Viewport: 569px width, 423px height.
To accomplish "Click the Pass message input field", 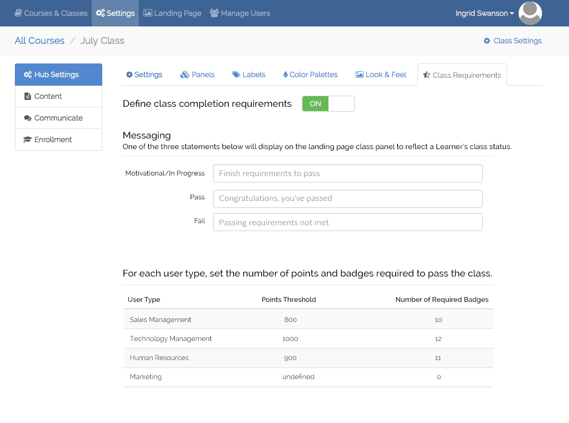I will [x=348, y=198].
